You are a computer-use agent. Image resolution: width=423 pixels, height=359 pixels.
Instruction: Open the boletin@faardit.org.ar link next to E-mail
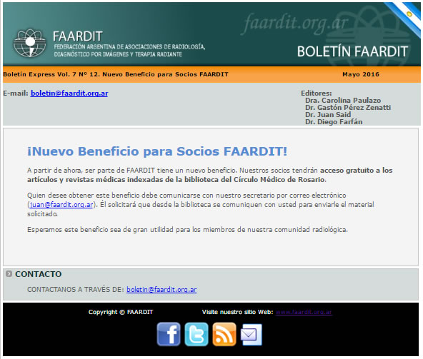[69, 93]
